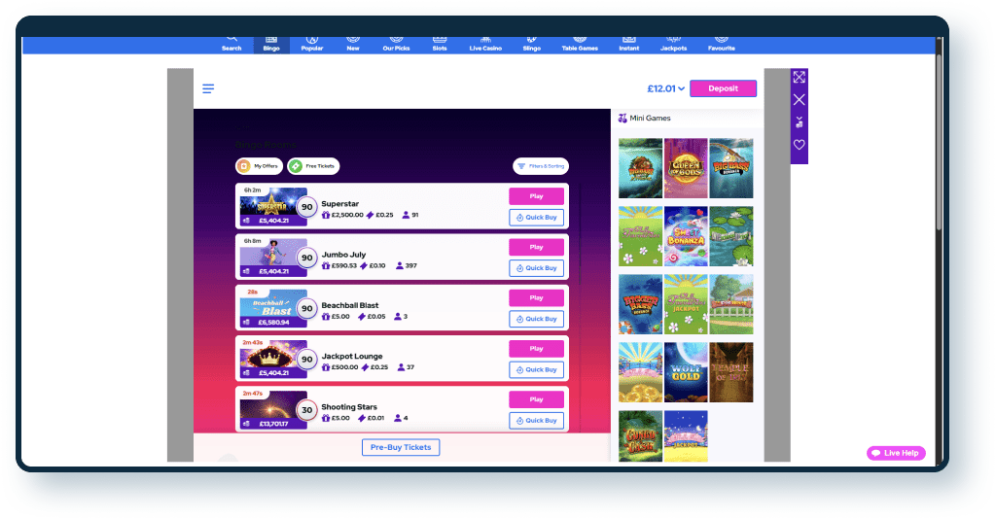
Task: Open the Slots category icon
Action: pos(440,44)
